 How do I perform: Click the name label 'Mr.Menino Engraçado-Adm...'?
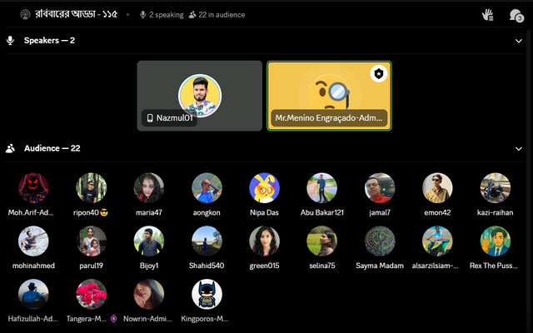point(329,118)
